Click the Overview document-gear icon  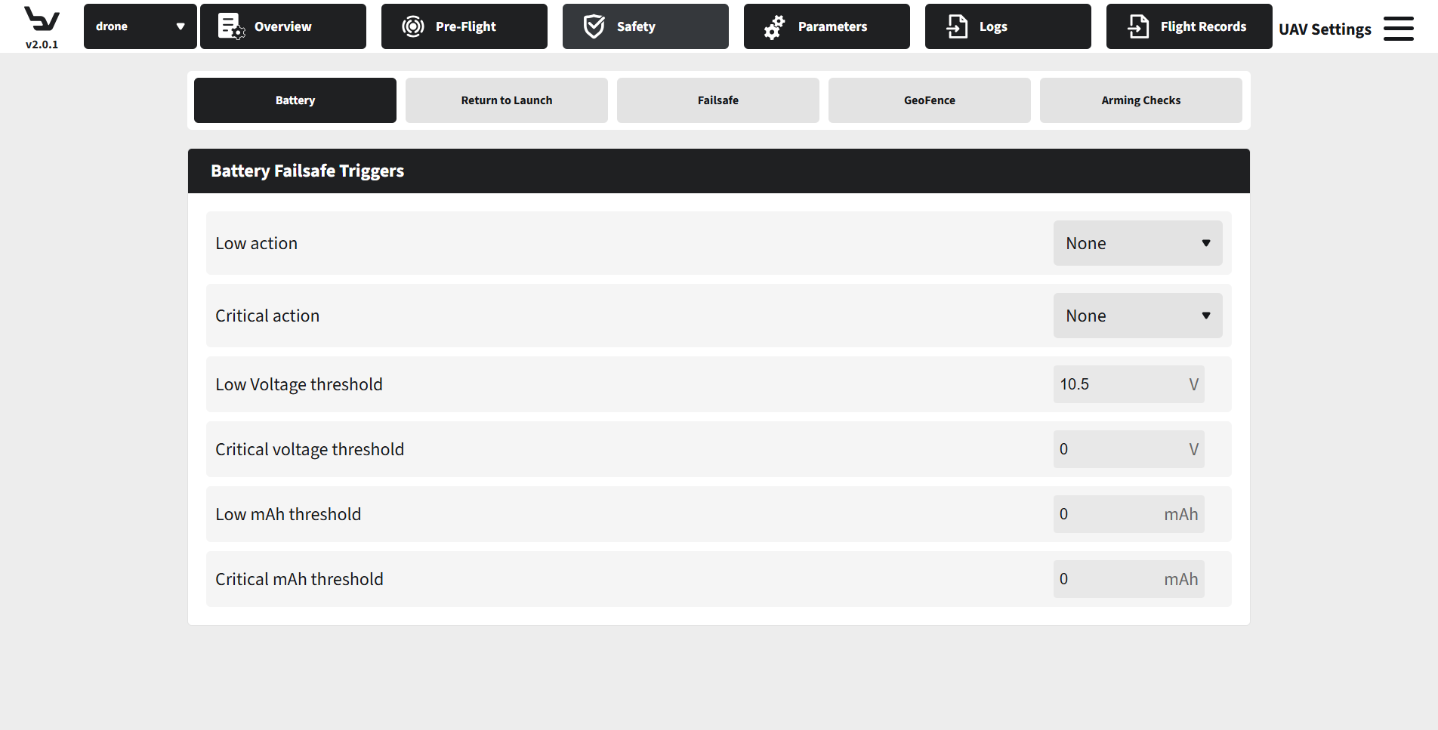[x=231, y=26]
